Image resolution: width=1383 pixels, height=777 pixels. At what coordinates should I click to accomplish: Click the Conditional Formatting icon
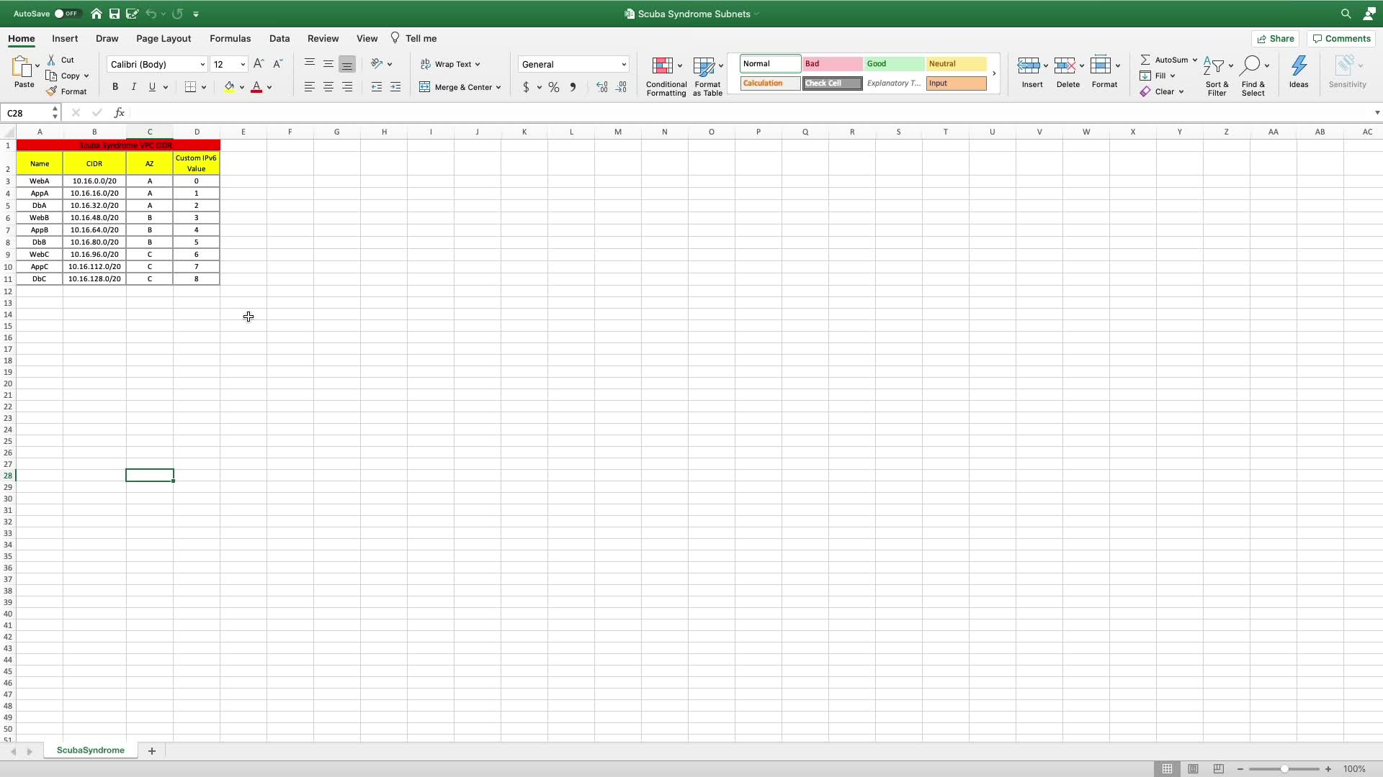(x=662, y=66)
